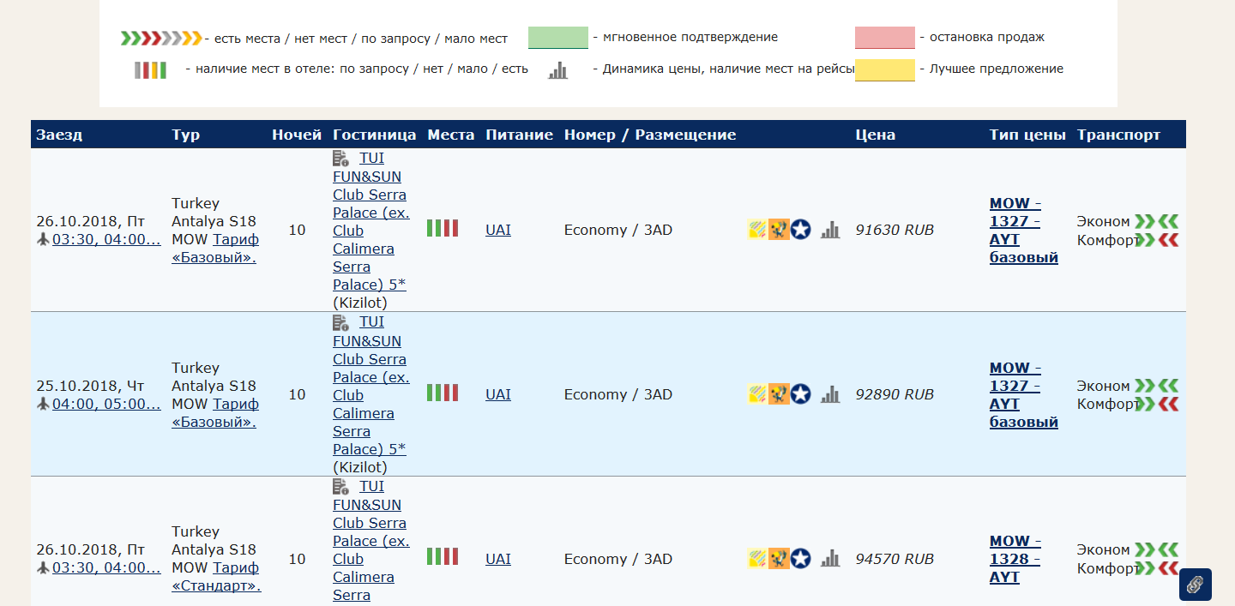Click UAI meal link in 91630 RUB row

tap(498, 230)
